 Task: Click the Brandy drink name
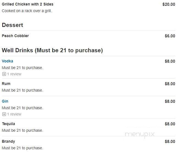point(8,141)
